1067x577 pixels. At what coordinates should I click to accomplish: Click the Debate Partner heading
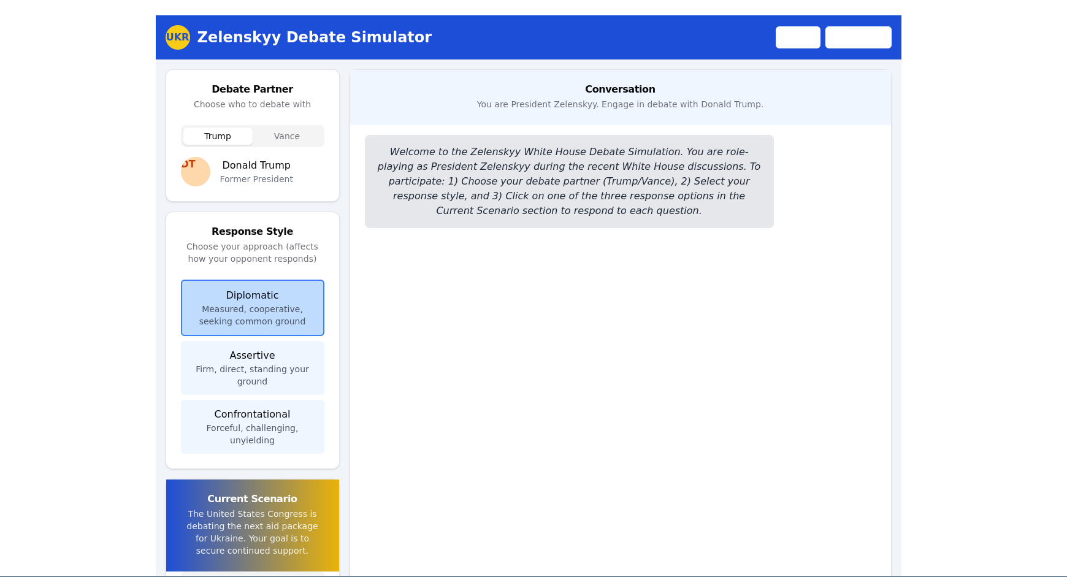point(253,90)
